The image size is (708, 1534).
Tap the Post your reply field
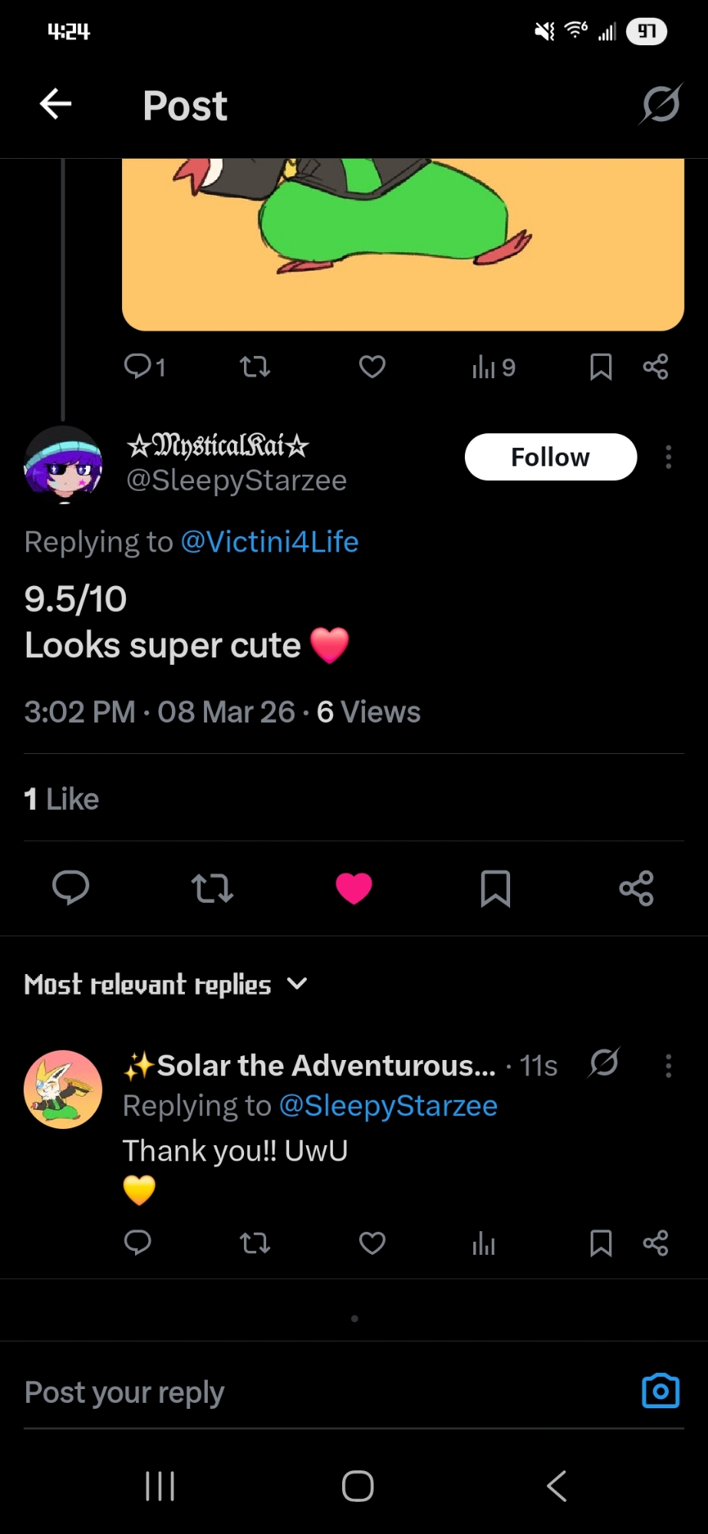click(x=307, y=1392)
